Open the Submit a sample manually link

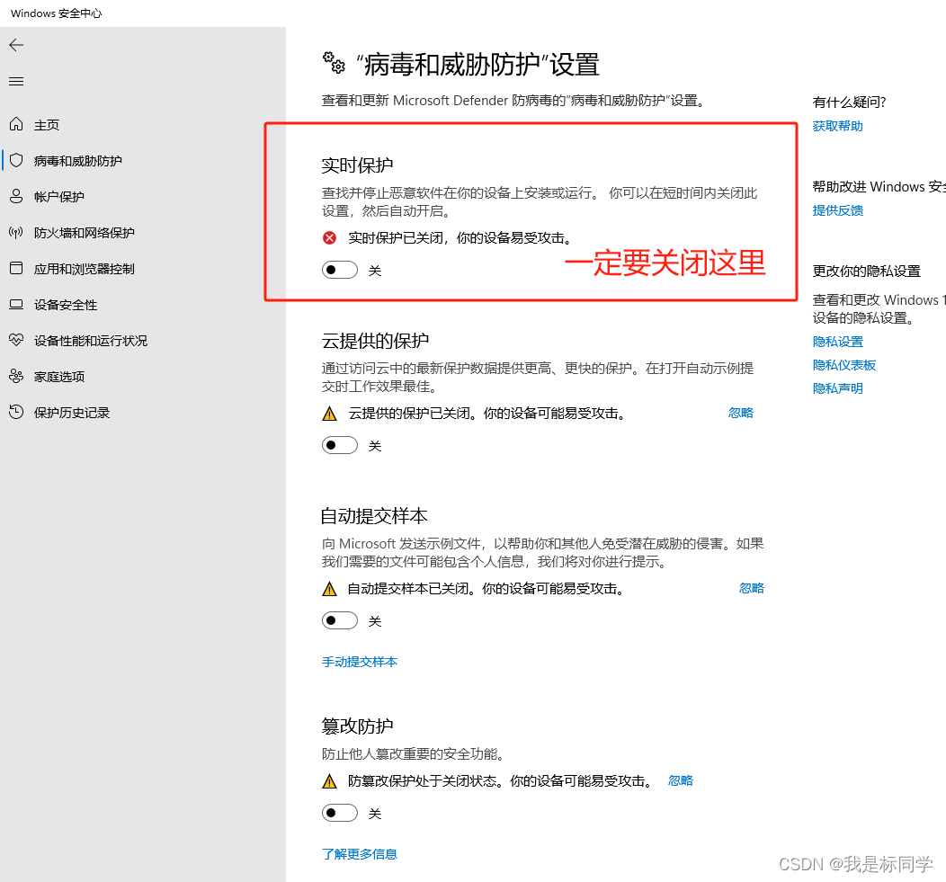(360, 662)
